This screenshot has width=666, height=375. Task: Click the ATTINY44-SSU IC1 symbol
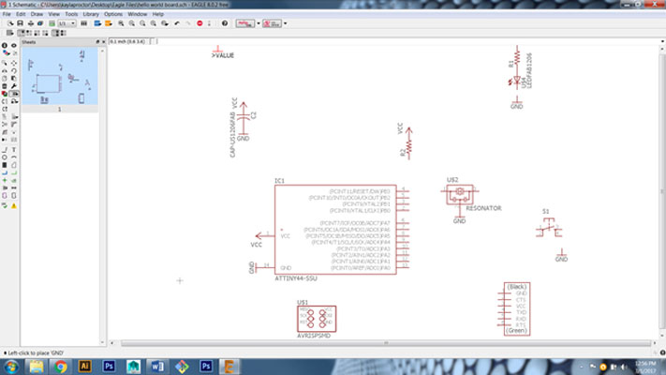click(335, 229)
